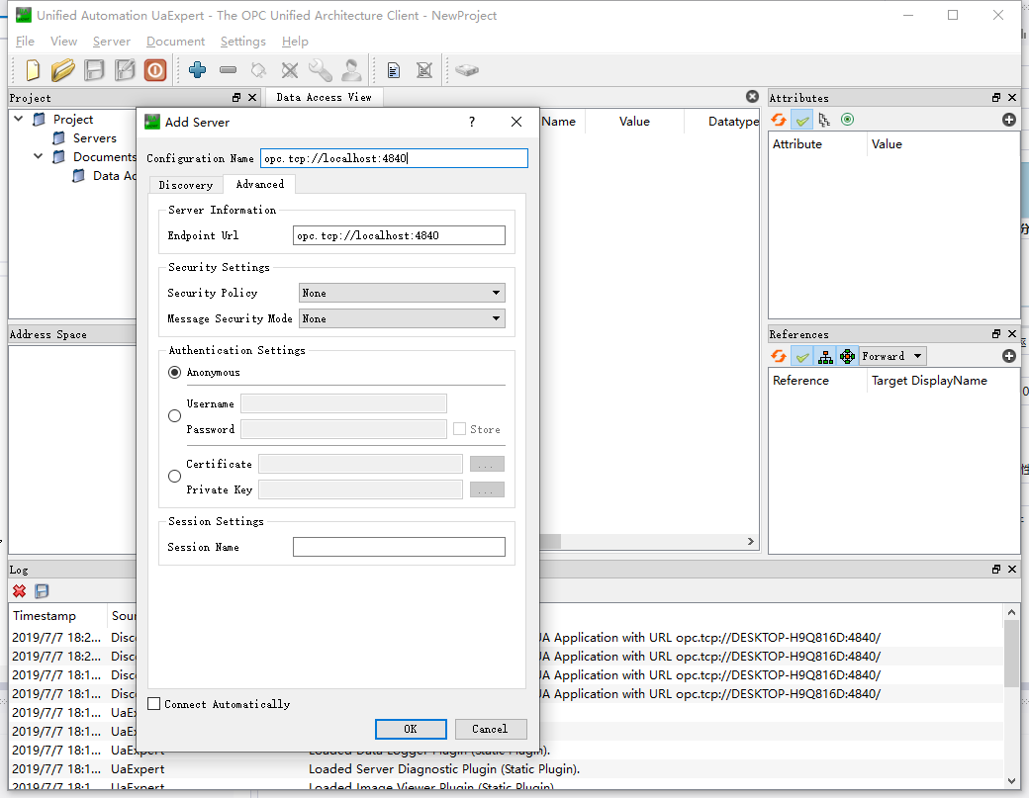Cancel the Add Server dialog
The height and width of the screenshot is (798, 1029).
pos(490,729)
